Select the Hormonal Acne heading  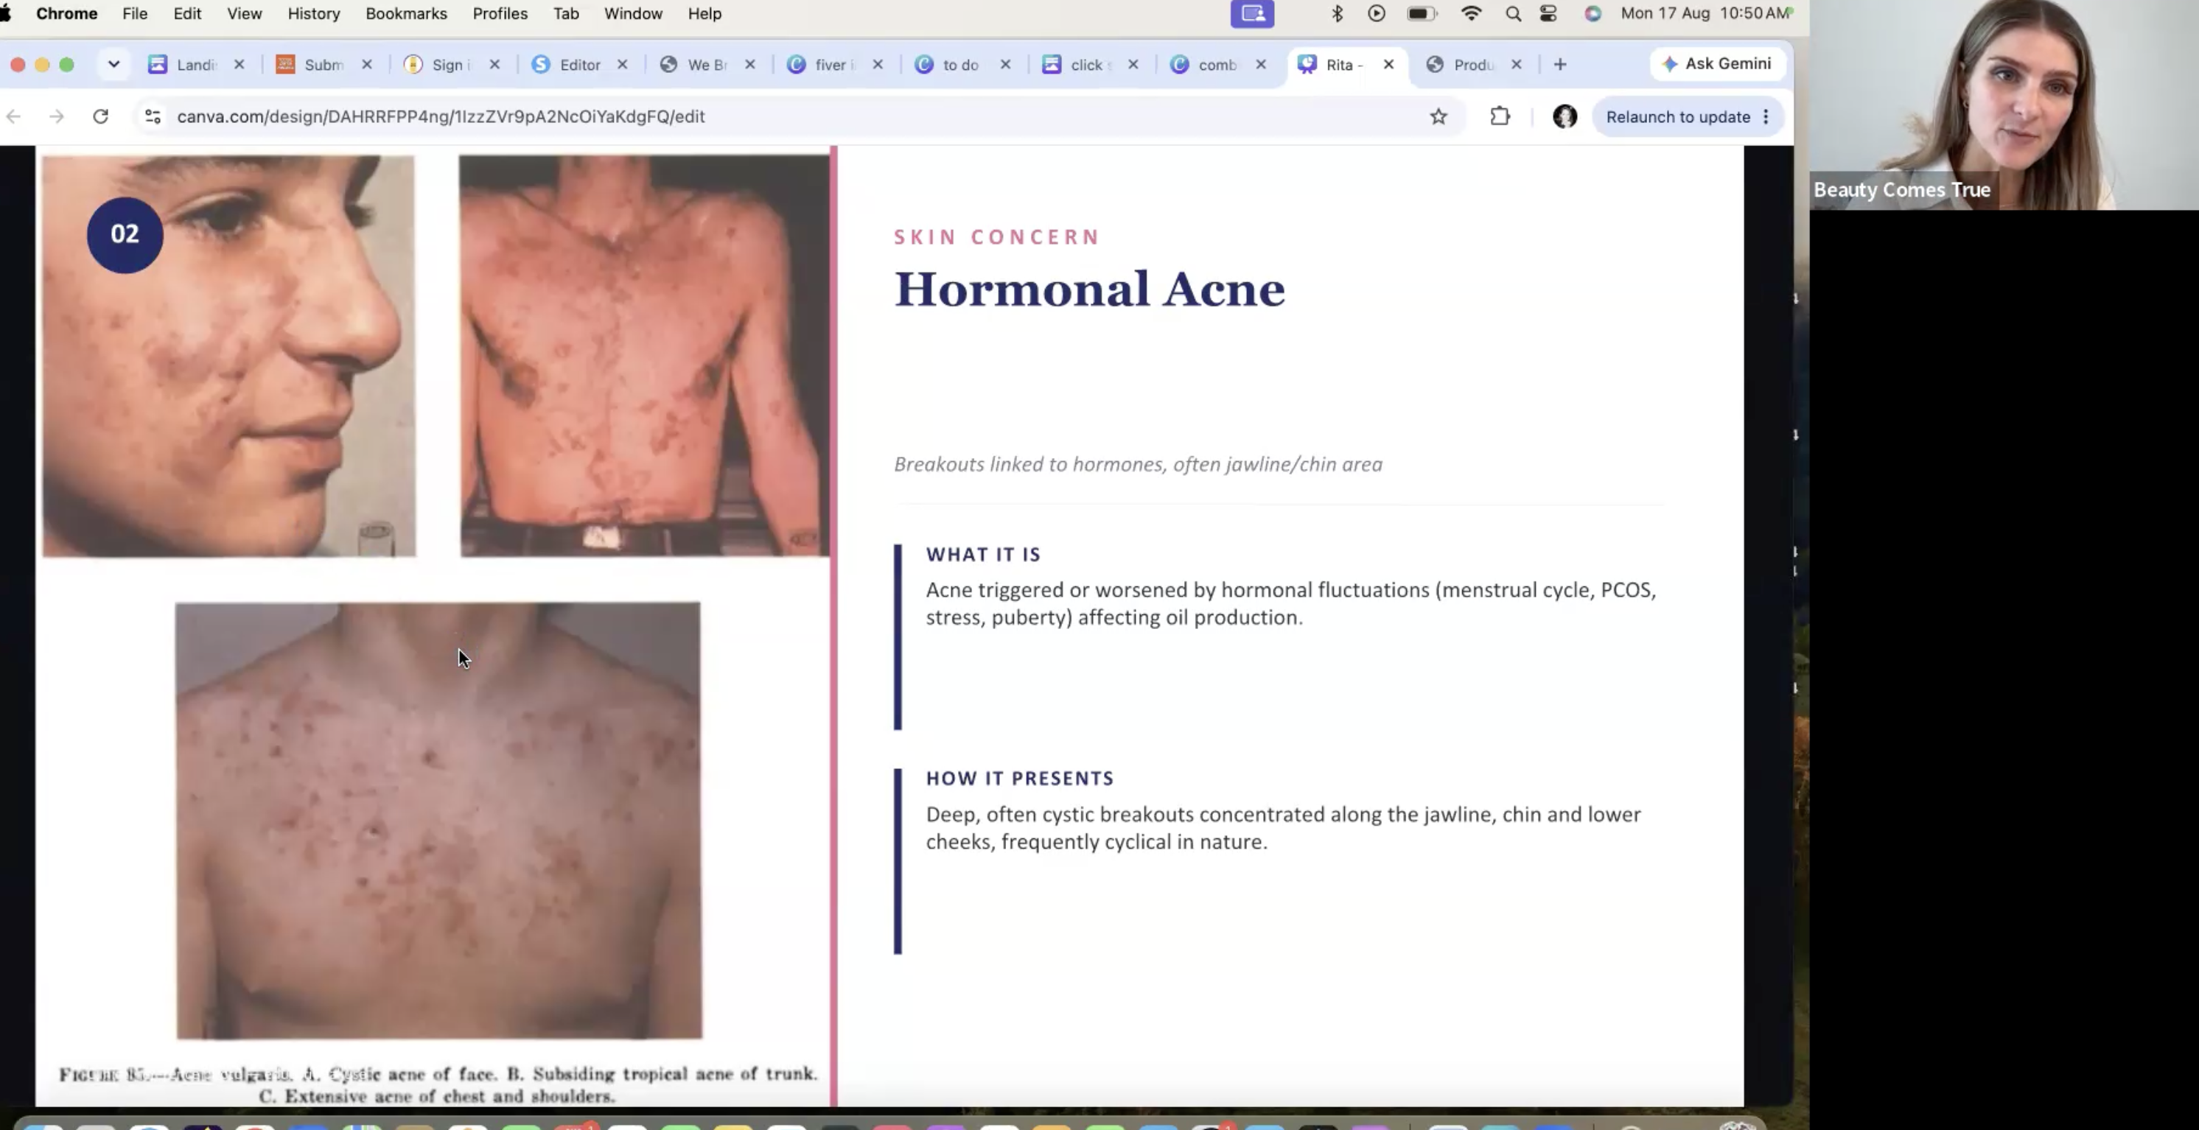tap(1089, 289)
